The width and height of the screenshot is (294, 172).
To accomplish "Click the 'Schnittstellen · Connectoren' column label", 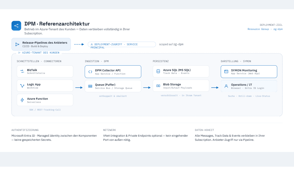I will [x=39, y=61].
